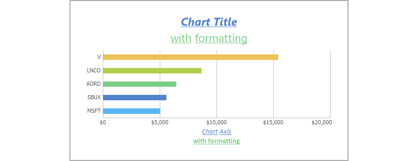This screenshot has height=161, width=418.
Task: Click the lime green LNCO bar
Action: pos(152,71)
